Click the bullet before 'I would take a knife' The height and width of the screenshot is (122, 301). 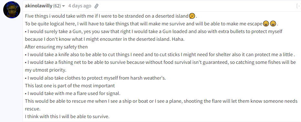tap(26, 55)
